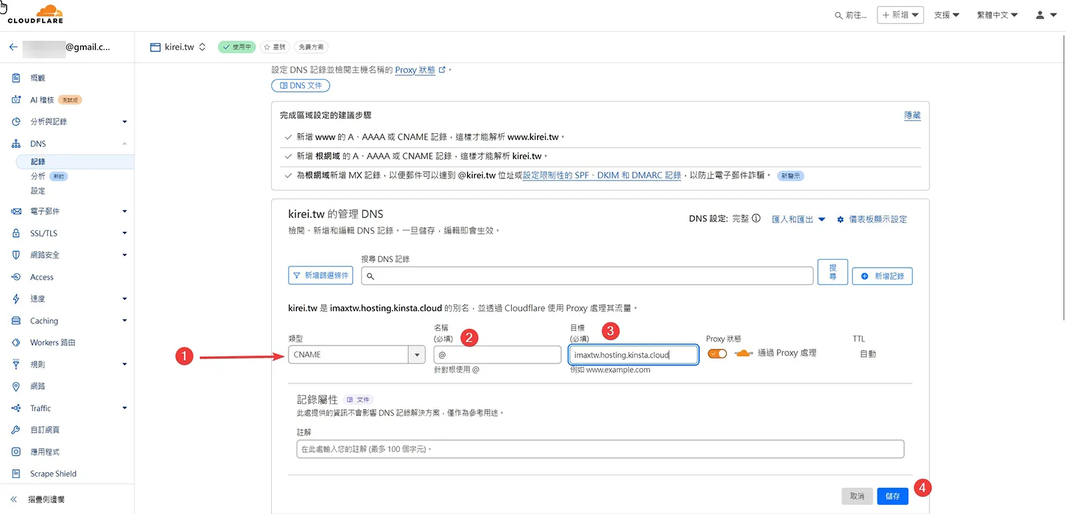Open the DNS 文件 button
The image size is (1066, 514).
point(300,85)
